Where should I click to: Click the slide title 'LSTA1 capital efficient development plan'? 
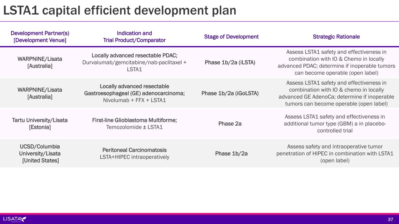pos(120,10)
